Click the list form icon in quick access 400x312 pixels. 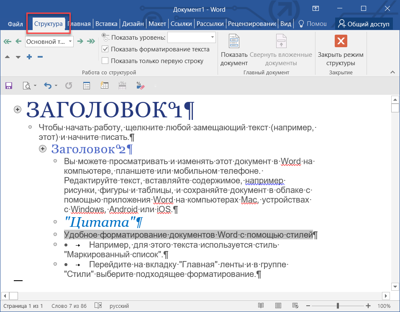tap(87, 86)
